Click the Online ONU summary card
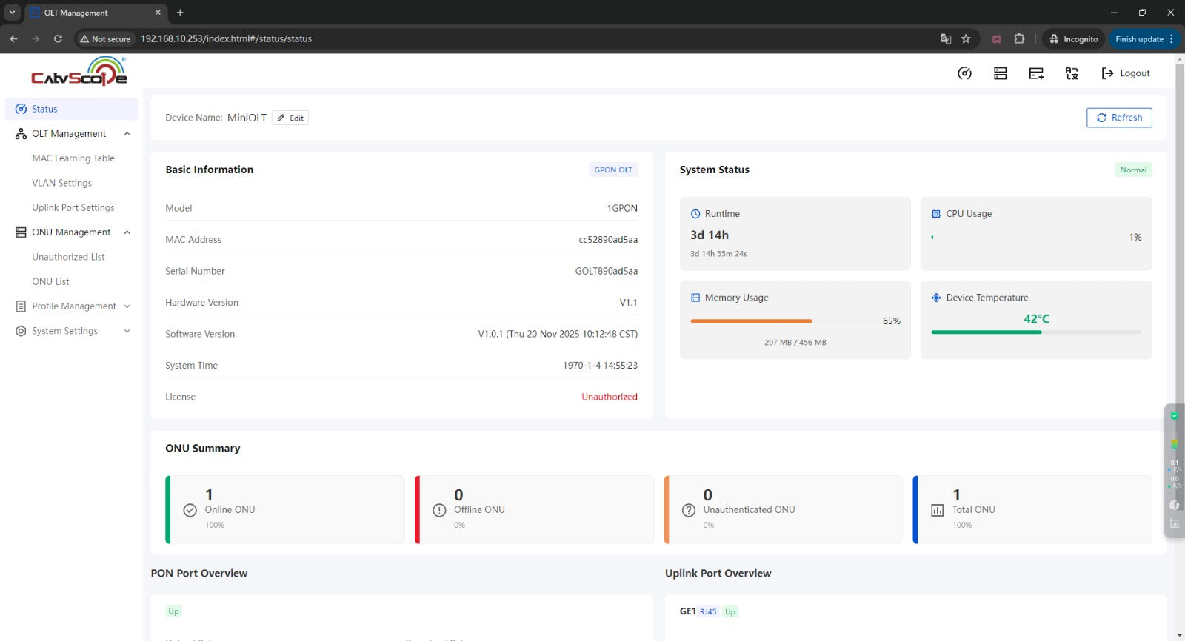The width and height of the screenshot is (1185, 641). 285,509
